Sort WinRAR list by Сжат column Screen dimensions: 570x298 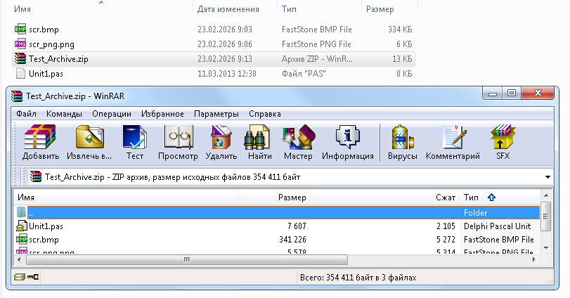[x=384, y=197]
